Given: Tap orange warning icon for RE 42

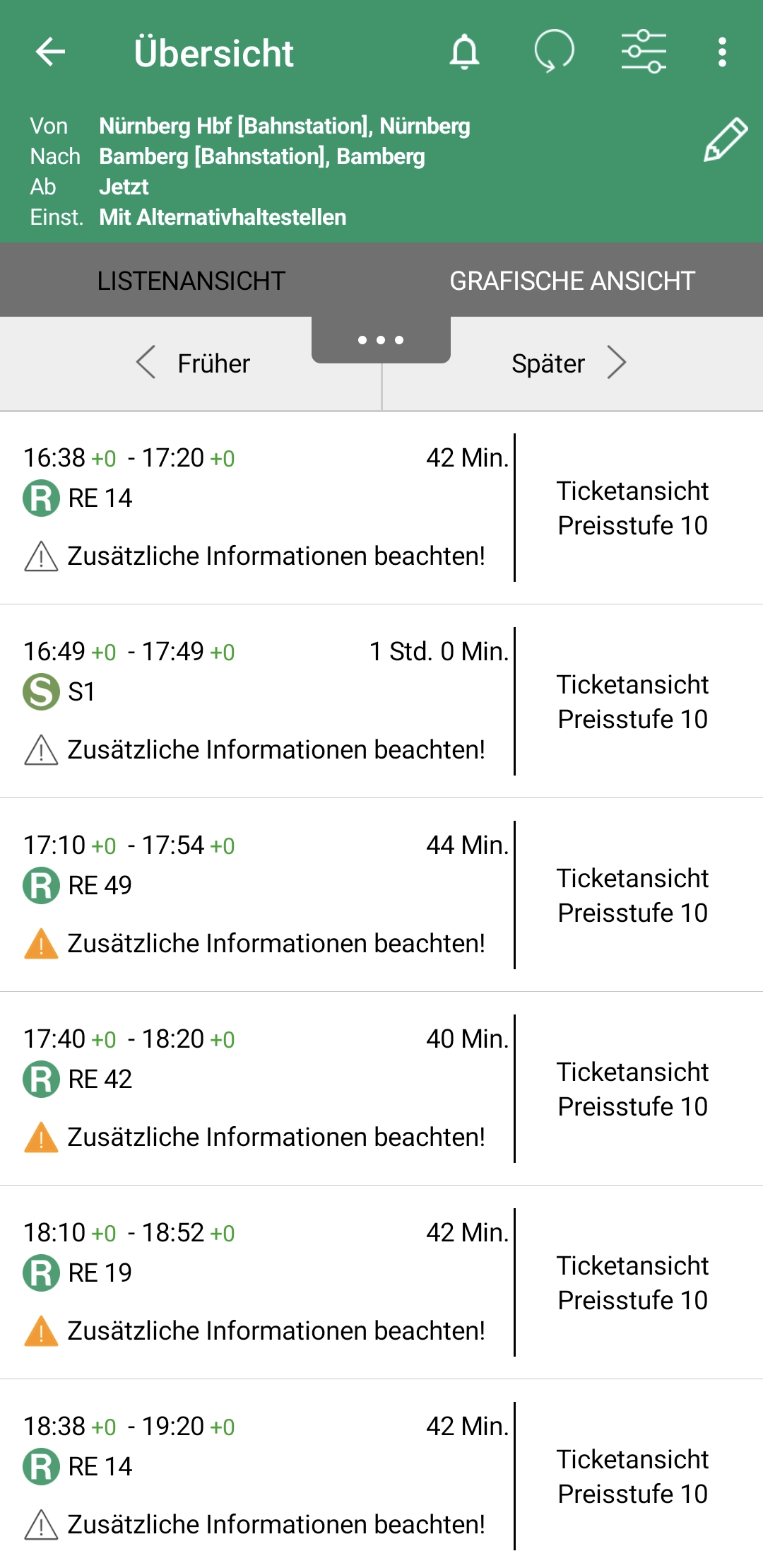Looking at the screenshot, I should pos(41,1137).
